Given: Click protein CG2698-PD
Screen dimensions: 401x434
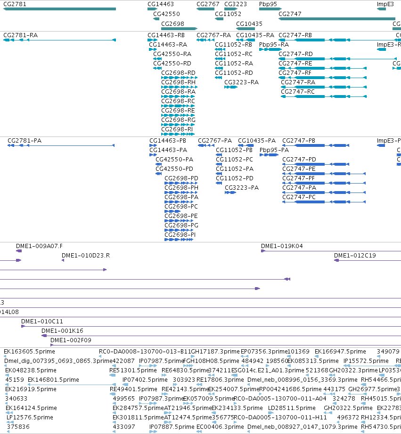Looking at the screenshot, I should 181,178.
